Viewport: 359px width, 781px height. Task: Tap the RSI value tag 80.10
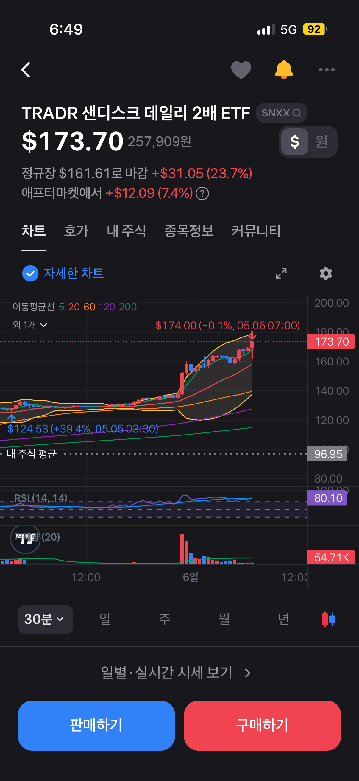pyautogui.click(x=327, y=498)
